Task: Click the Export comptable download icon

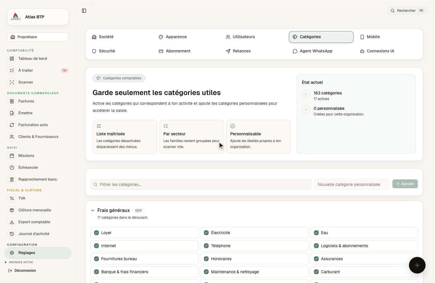Action: point(12,222)
